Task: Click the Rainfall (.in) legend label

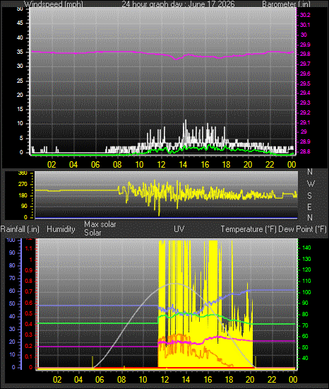Action: pyautogui.click(x=20, y=229)
